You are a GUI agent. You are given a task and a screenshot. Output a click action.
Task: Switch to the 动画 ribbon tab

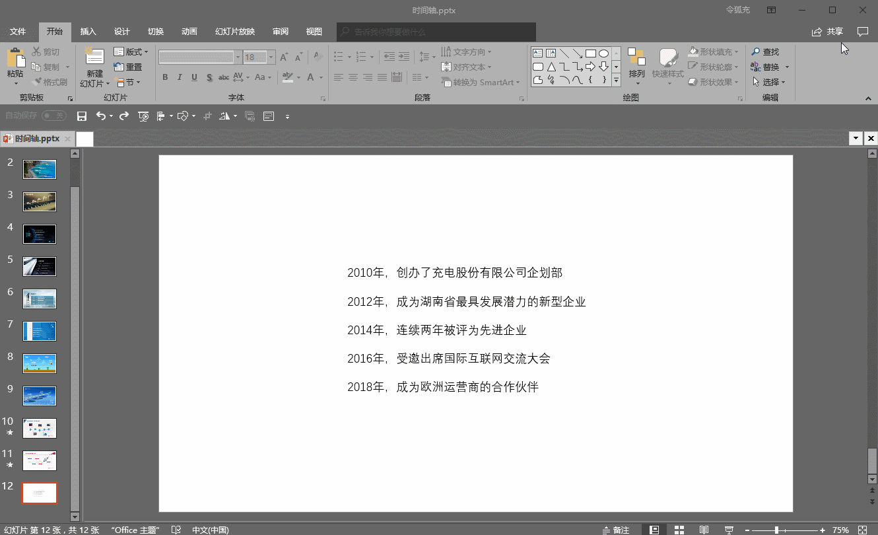(189, 32)
